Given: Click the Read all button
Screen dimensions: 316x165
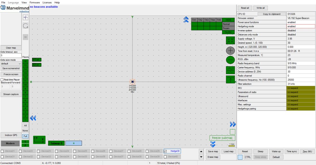Looking at the screenshot, I should pos(245,8).
